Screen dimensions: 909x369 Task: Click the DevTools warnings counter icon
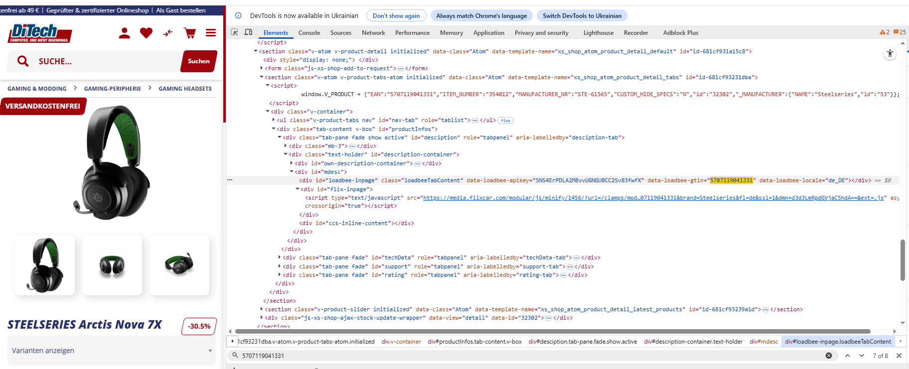coord(885,32)
